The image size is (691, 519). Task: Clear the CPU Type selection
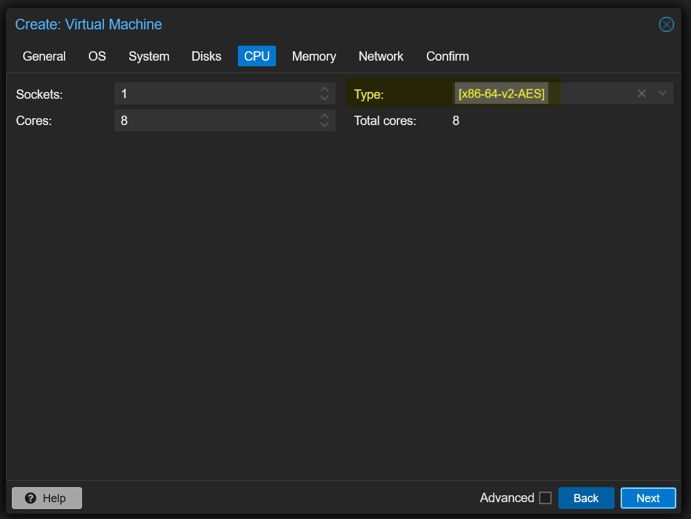[642, 94]
